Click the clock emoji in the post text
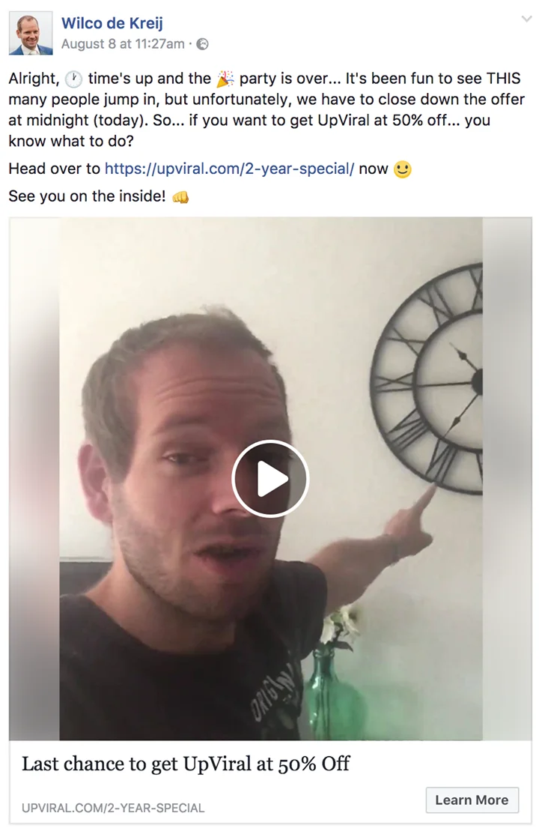The height and width of the screenshot is (831, 539). (x=73, y=79)
